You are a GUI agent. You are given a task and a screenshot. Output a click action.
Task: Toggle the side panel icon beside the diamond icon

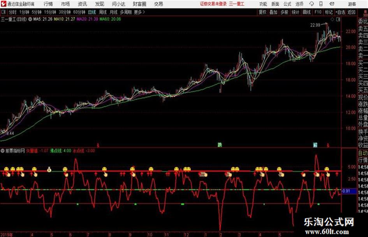(338, 19)
